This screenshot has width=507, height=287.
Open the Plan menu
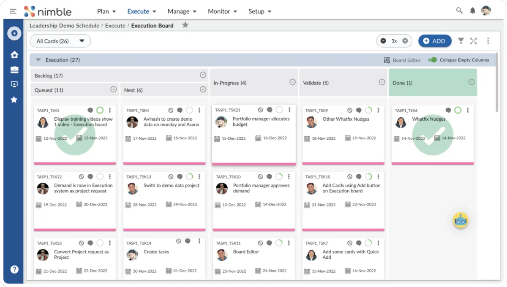pyautogui.click(x=106, y=11)
